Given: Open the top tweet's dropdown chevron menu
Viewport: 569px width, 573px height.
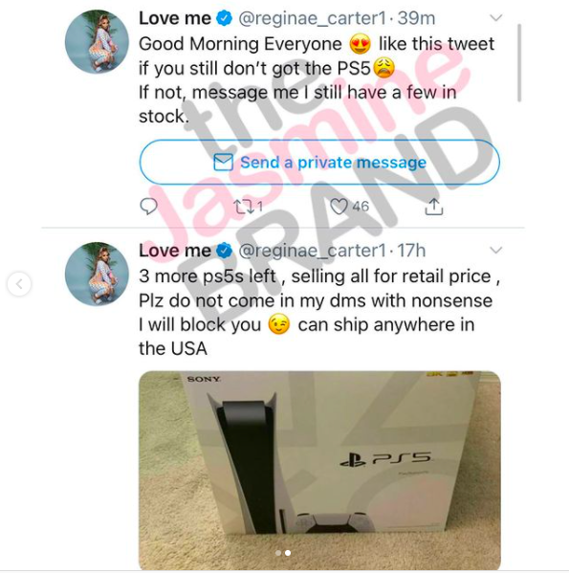Looking at the screenshot, I should click(495, 17).
